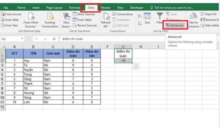Switch to the Home tab

(x=21, y=8)
